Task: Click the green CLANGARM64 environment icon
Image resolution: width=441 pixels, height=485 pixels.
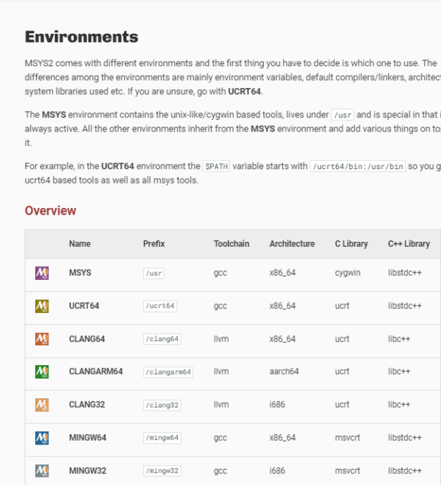Action: [x=42, y=372]
